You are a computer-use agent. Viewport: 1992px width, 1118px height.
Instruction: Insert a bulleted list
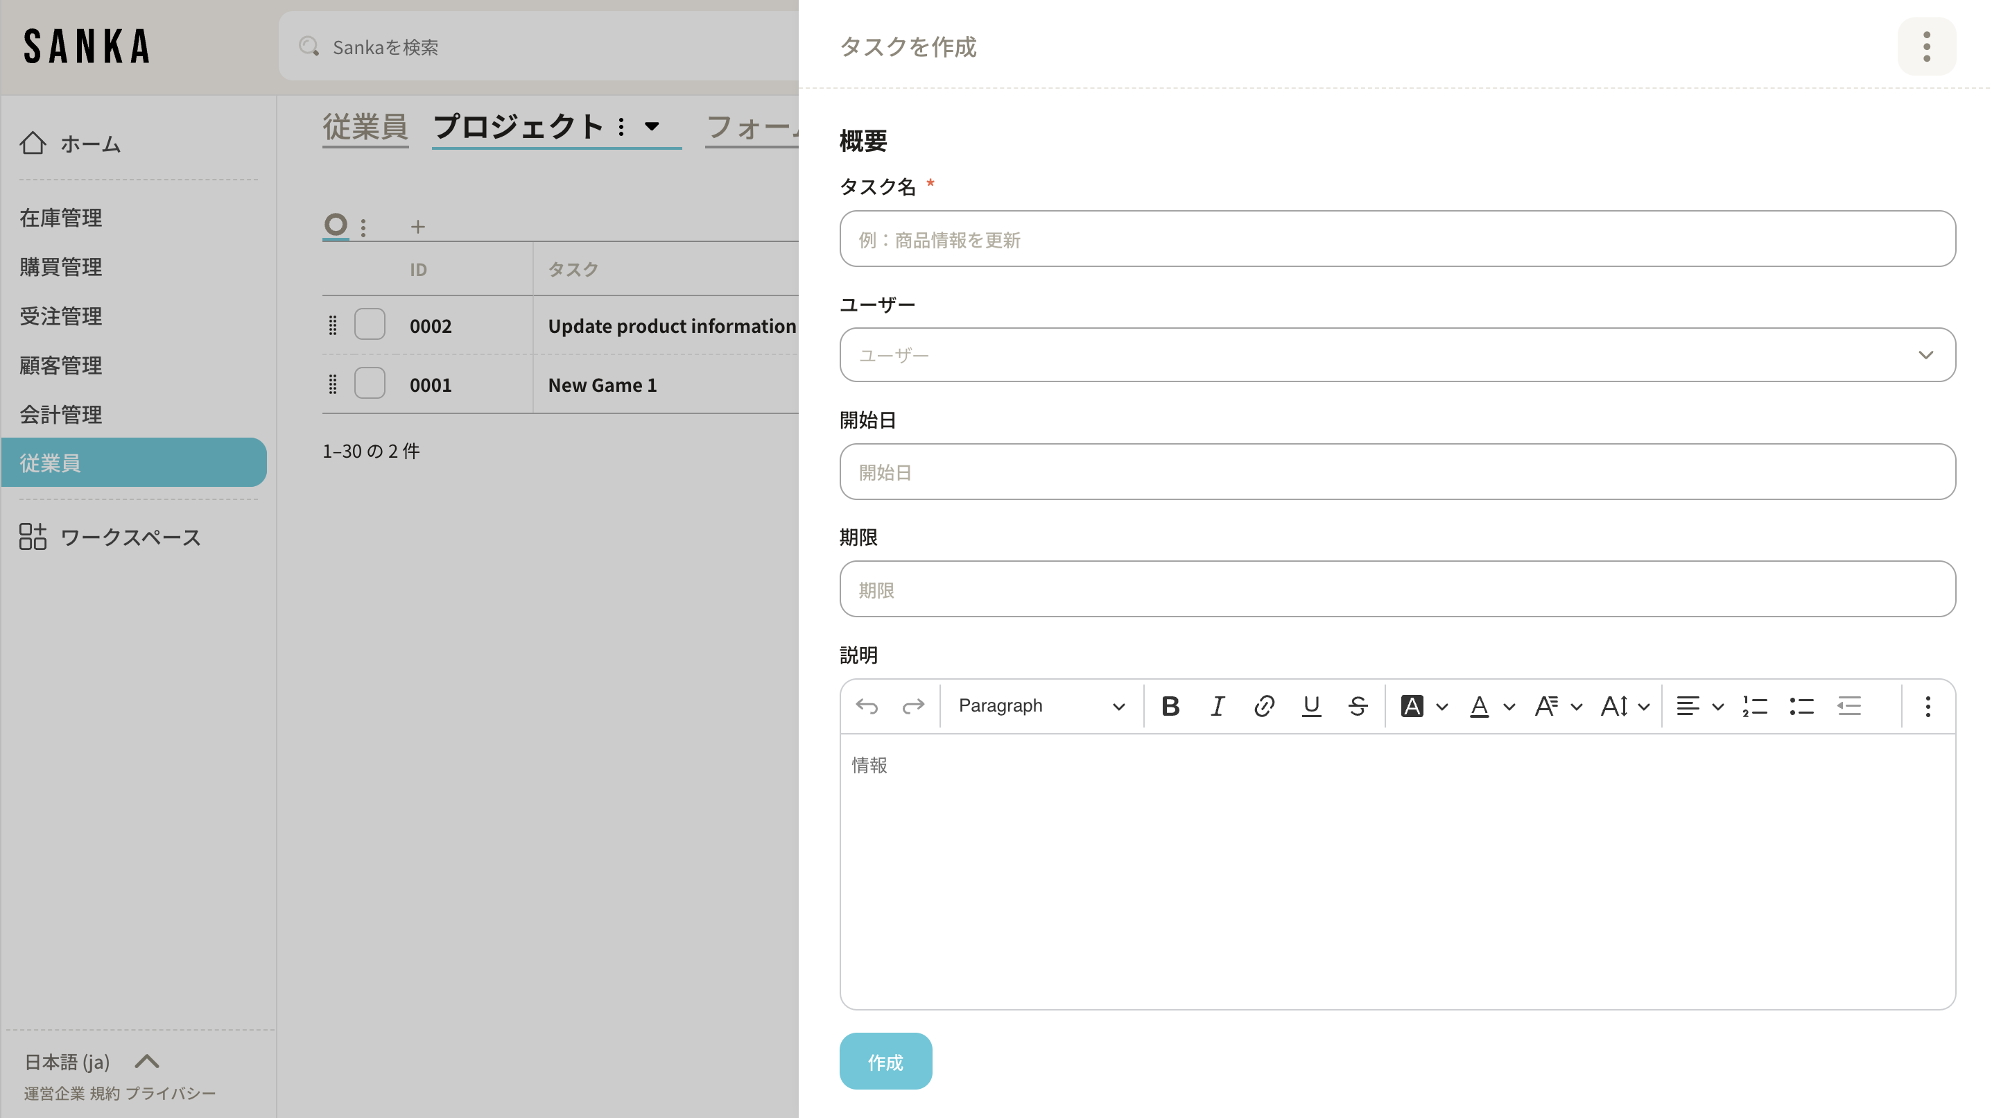1802,705
